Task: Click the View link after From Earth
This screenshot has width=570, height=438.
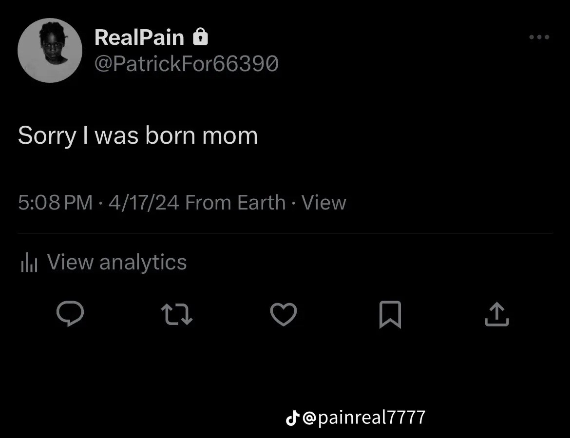Action: coord(324,203)
